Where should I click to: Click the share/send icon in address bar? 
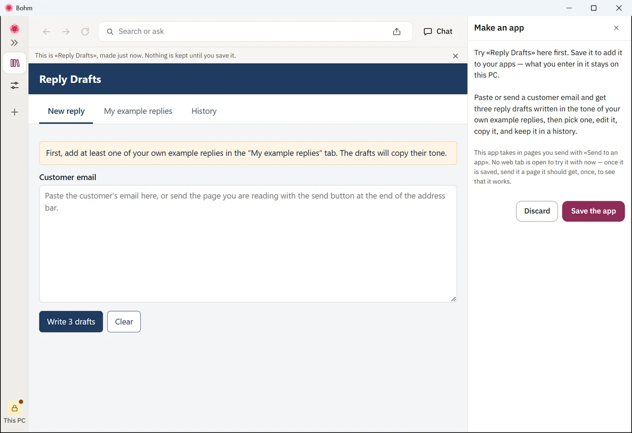[x=396, y=32]
